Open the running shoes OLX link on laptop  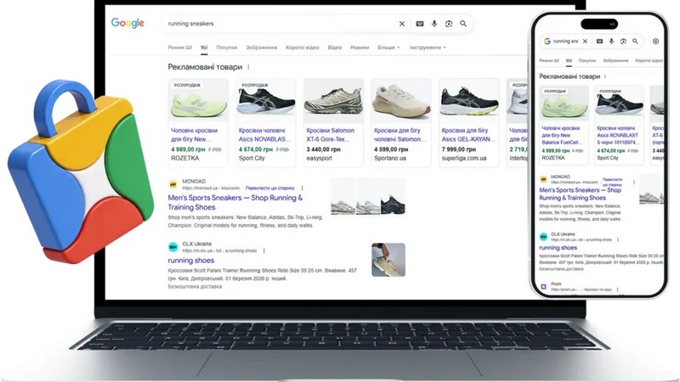point(190,261)
